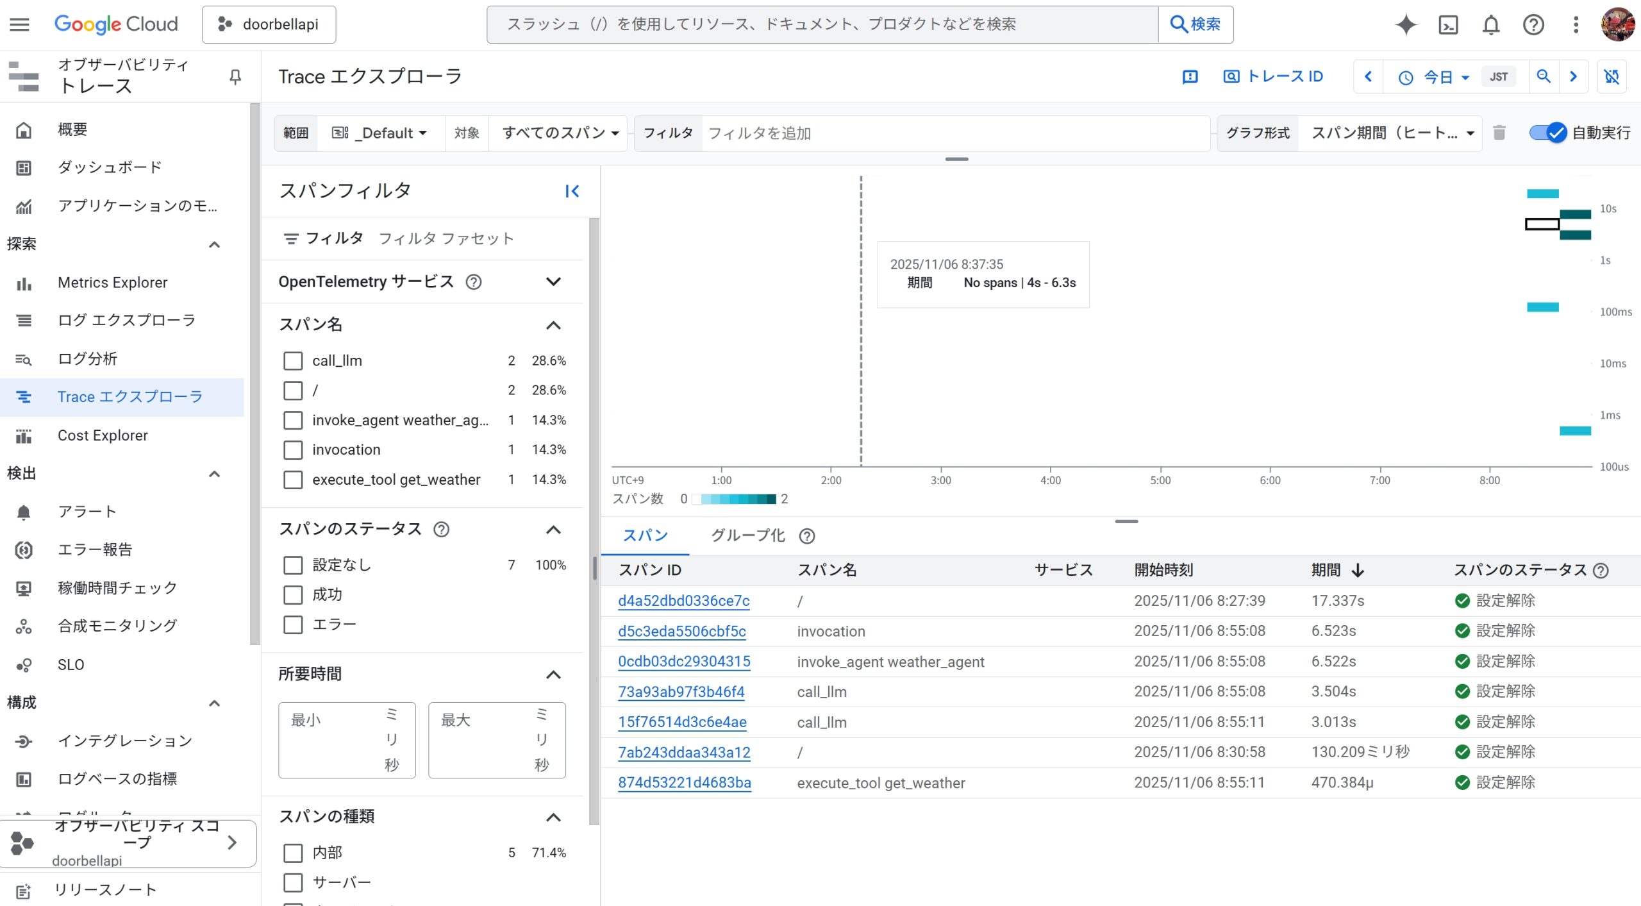Enable the execute_tool get_weather checkbox

click(x=293, y=480)
